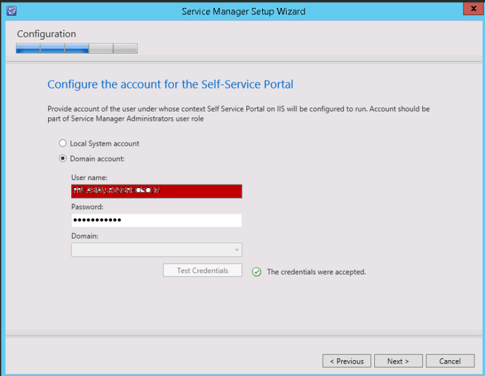The height and width of the screenshot is (376, 485).
Task: Select the Local System account option
Action: tap(63, 143)
